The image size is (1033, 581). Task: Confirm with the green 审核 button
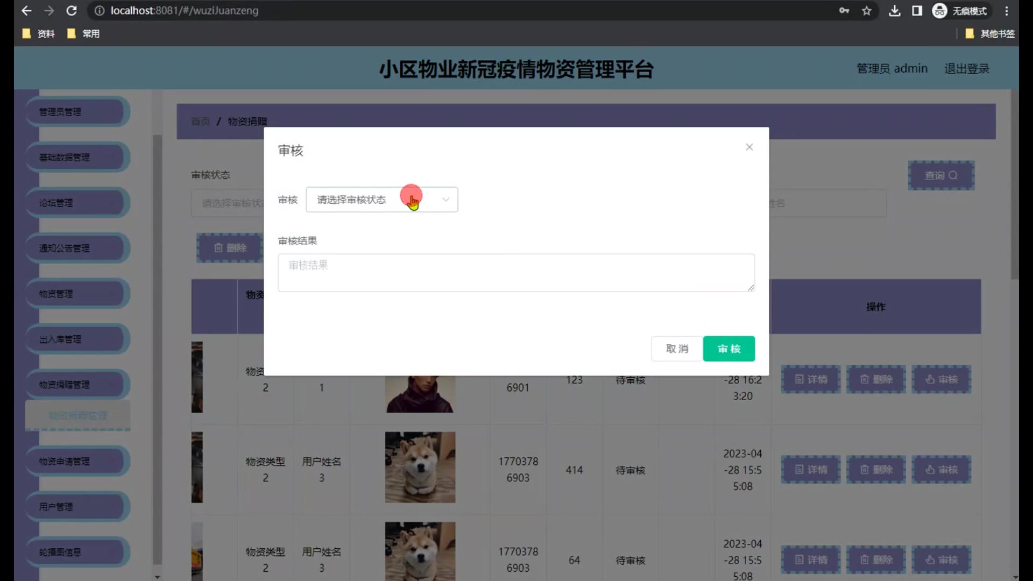[x=729, y=349]
